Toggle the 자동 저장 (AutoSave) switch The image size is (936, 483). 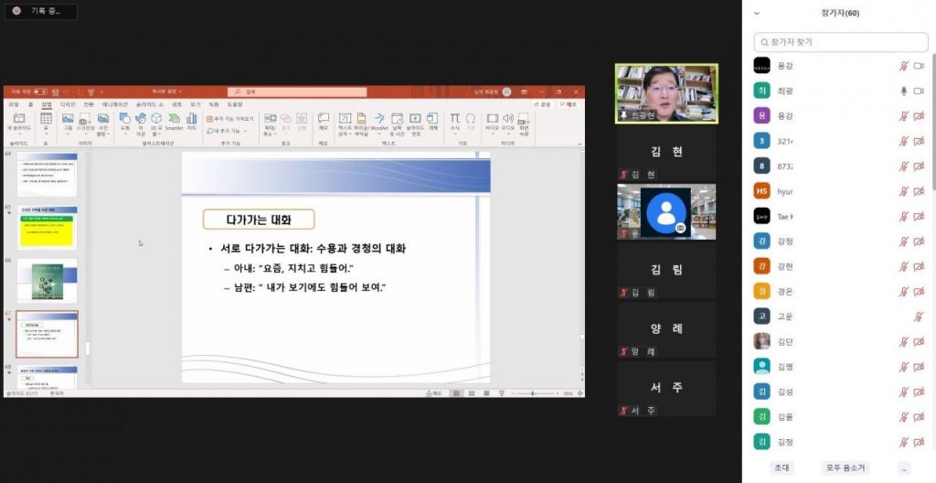pos(40,91)
